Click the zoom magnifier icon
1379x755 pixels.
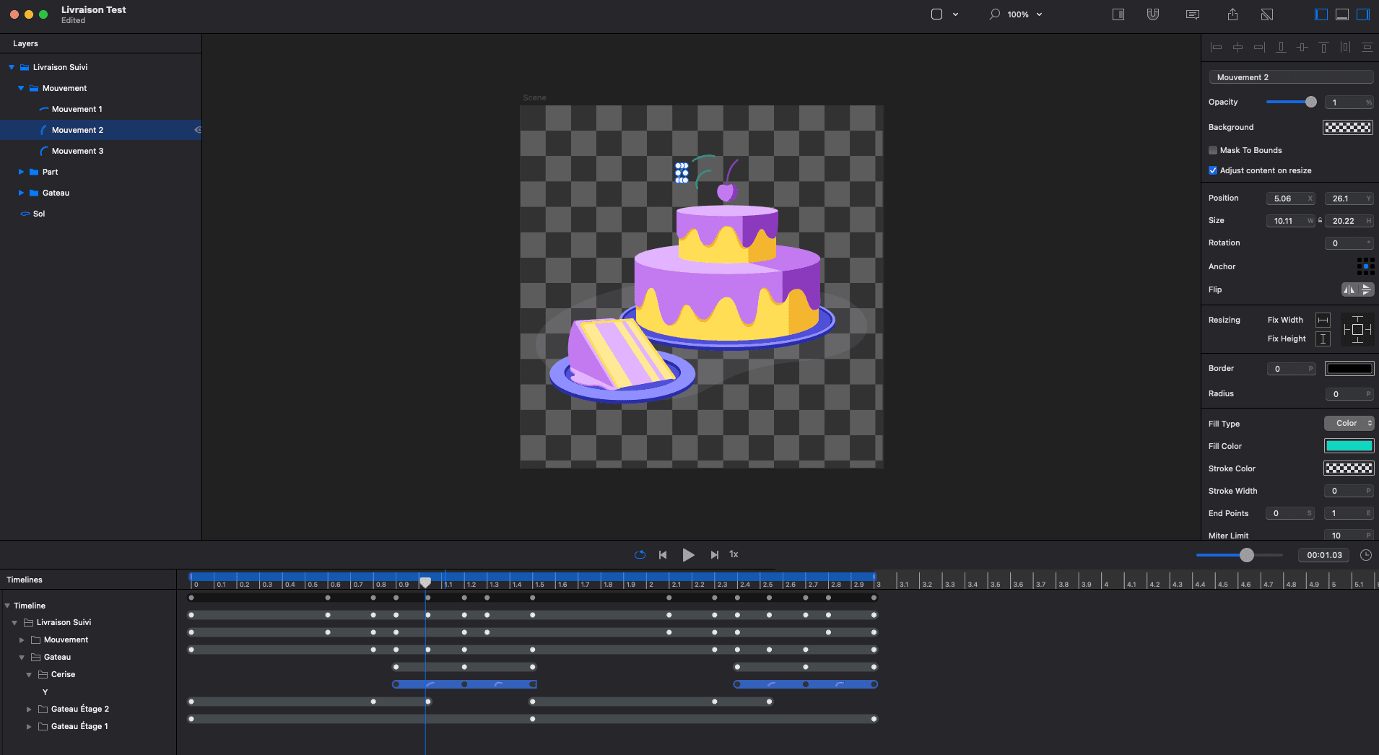click(x=994, y=14)
